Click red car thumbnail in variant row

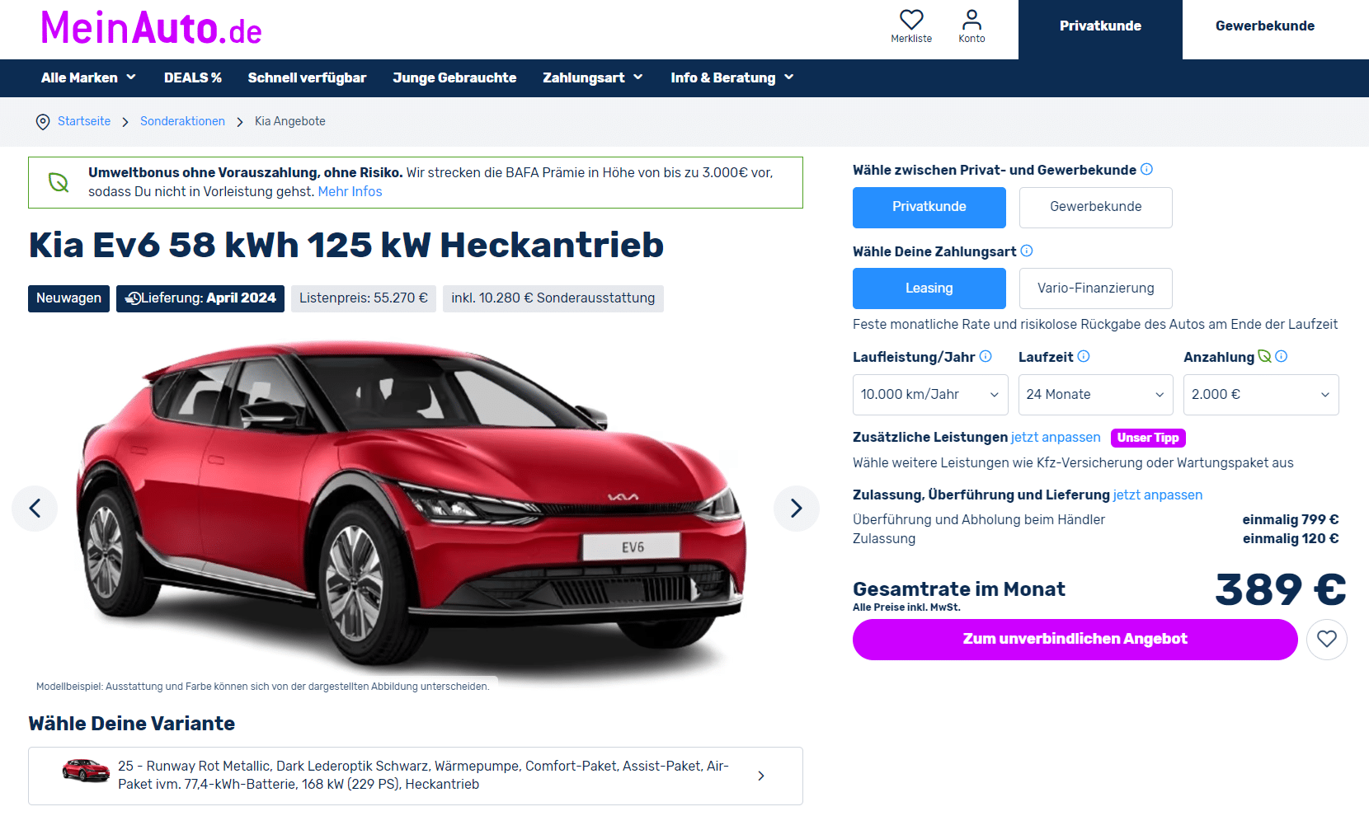coord(86,771)
